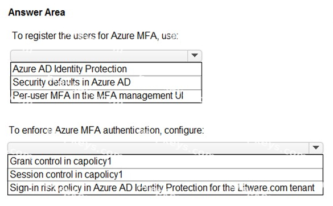Click the empty register users combo box field
The height and width of the screenshot is (206, 333).
pos(99,56)
